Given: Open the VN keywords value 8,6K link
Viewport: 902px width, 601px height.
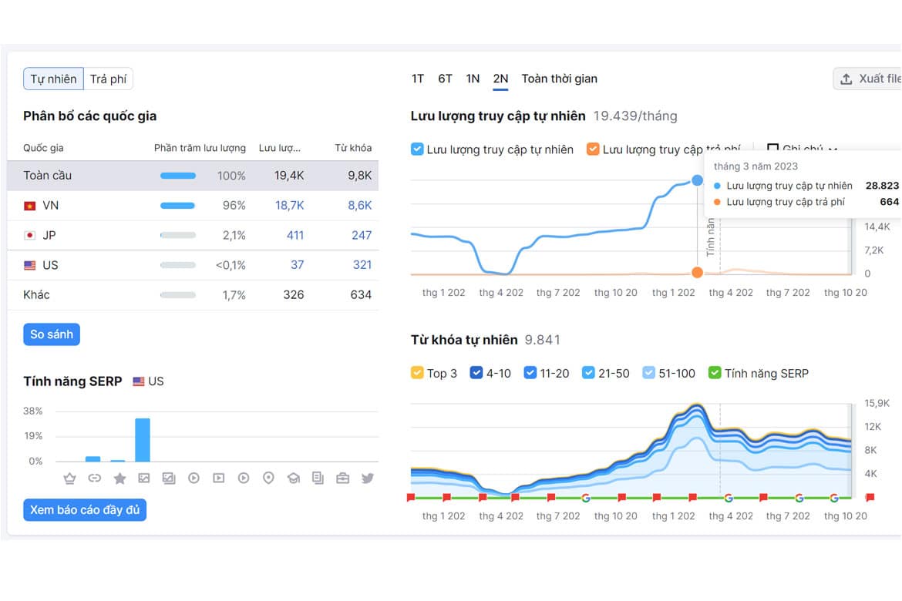Looking at the screenshot, I should (x=359, y=205).
